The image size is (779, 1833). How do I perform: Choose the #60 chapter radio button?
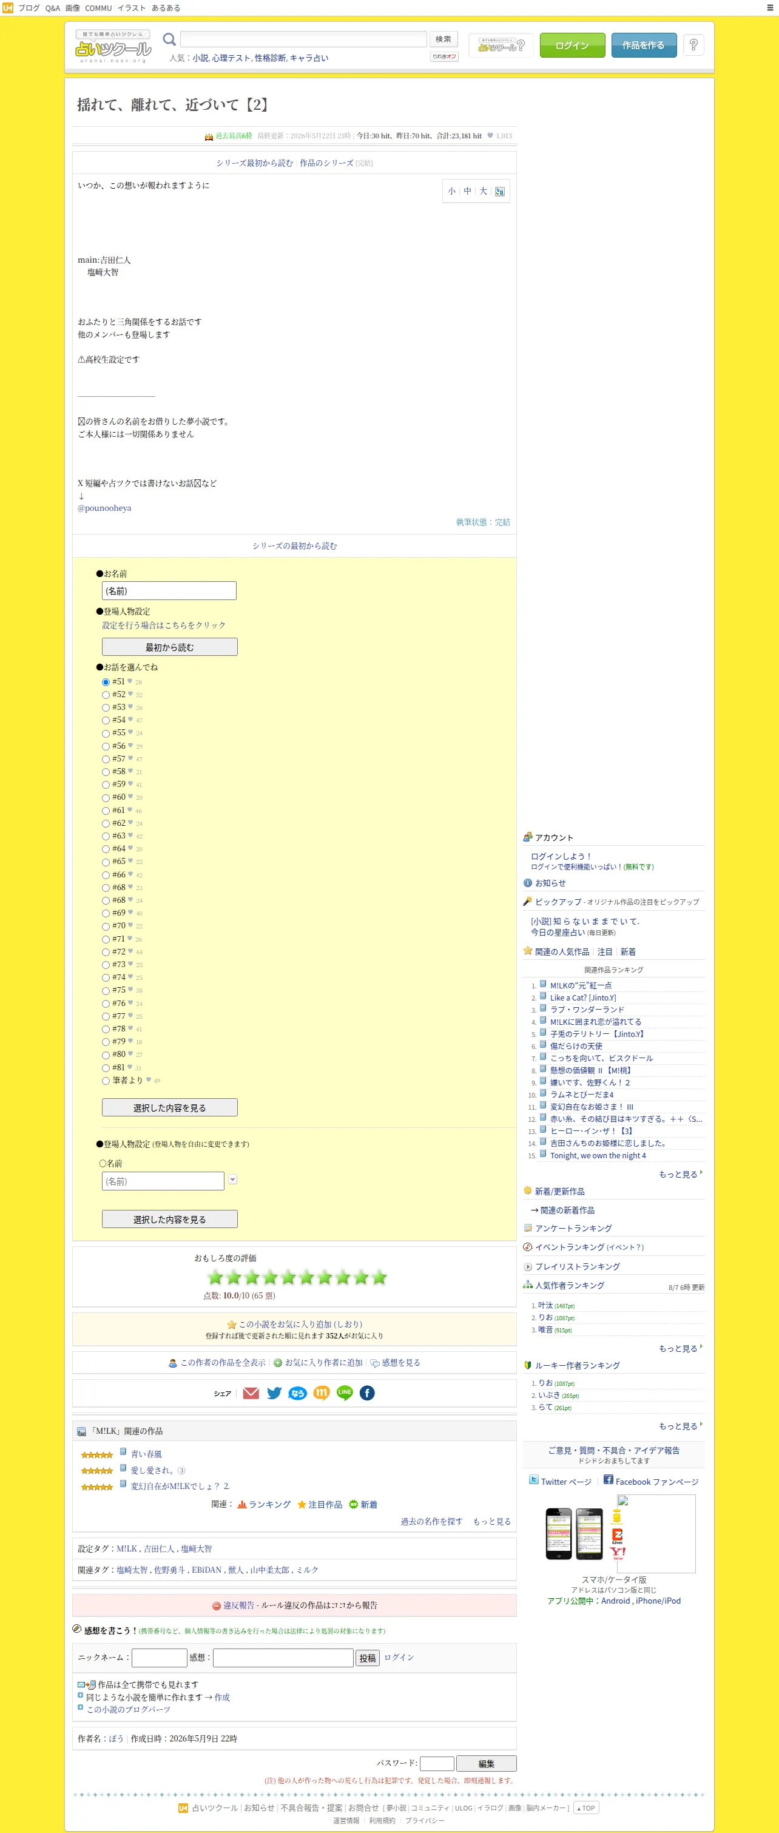click(x=106, y=798)
